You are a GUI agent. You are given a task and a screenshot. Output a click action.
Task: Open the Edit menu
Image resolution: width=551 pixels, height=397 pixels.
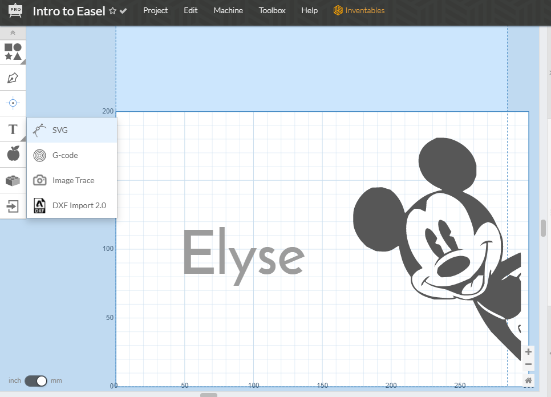tap(191, 10)
